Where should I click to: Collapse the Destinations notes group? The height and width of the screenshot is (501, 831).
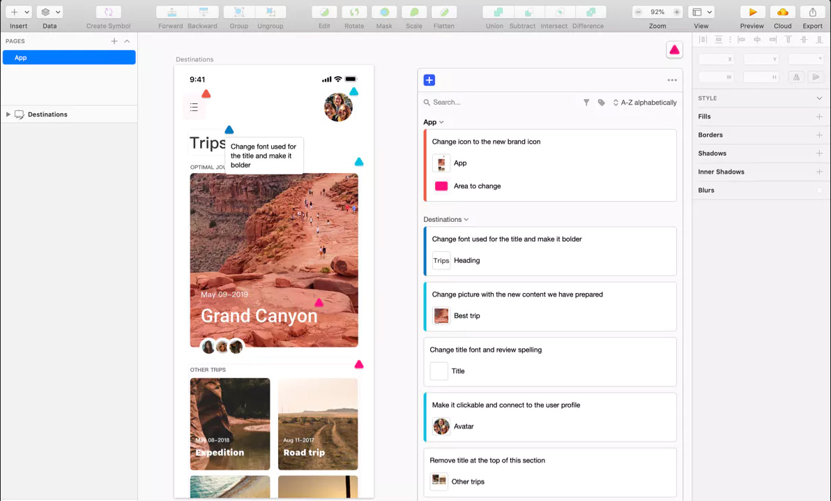(x=445, y=219)
